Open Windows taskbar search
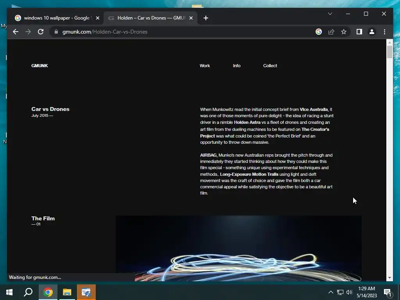Image resolution: width=400 pixels, height=300 pixels. (x=28, y=292)
